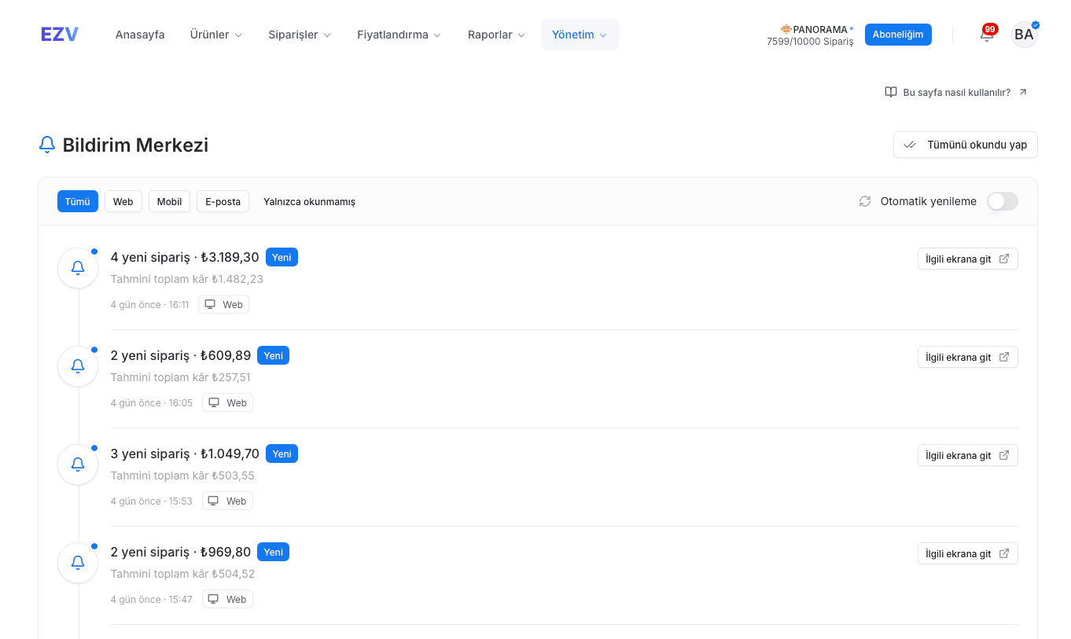Viewport: 1071px width, 639px height.
Task: Click İlgili ekrana git for ₺969,80 notification
Action: 968,553
